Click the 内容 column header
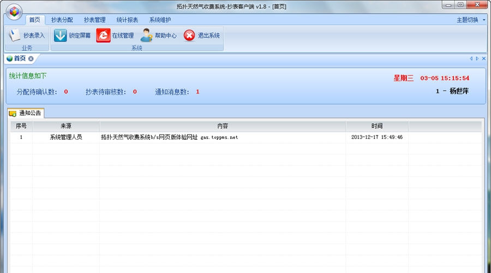491x273 pixels. click(223, 126)
